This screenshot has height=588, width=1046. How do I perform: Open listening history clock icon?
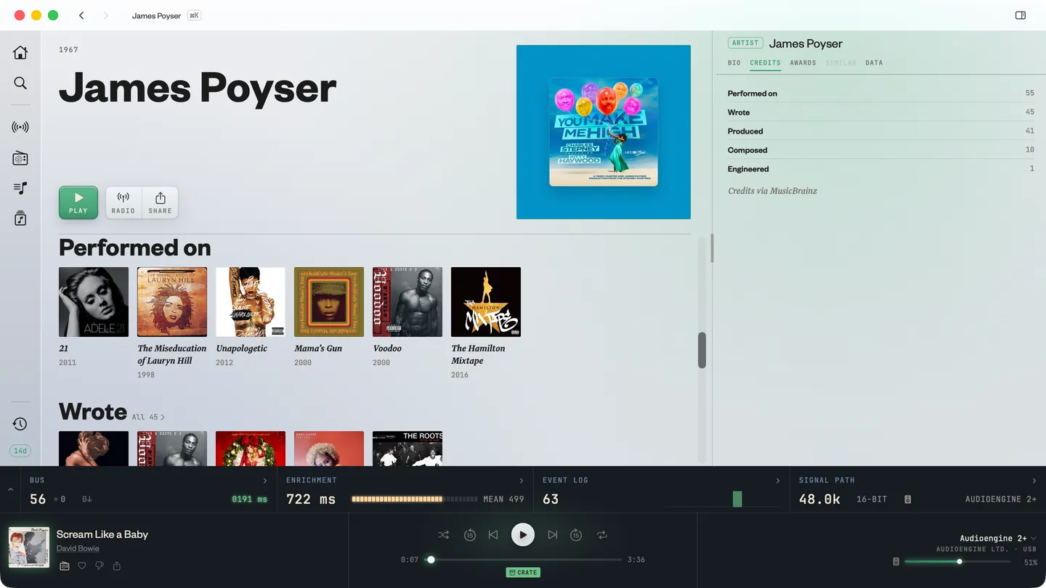tap(20, 424)
